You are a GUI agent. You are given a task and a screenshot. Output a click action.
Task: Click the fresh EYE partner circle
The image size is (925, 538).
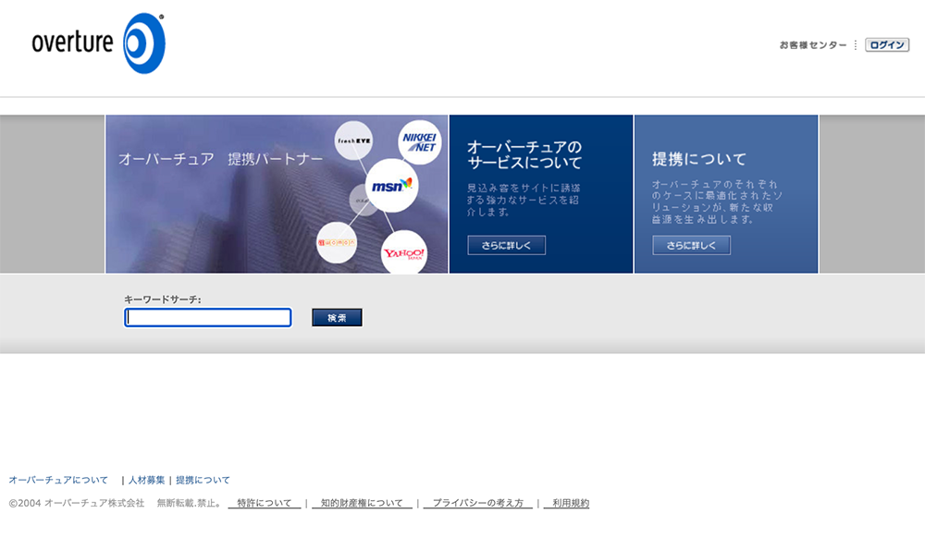354,141
